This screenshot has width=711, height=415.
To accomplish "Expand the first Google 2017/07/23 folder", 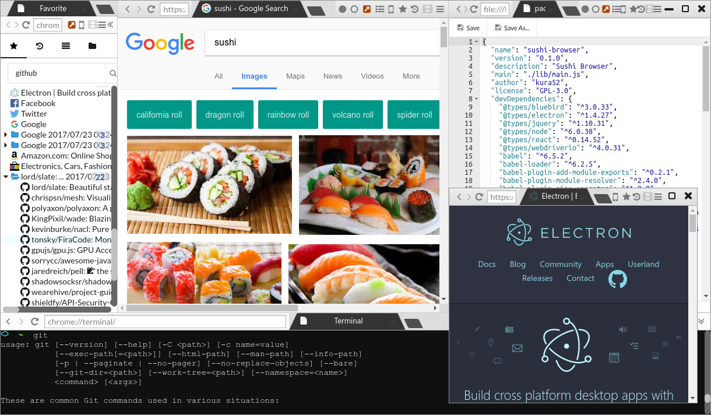I will 6,135.
